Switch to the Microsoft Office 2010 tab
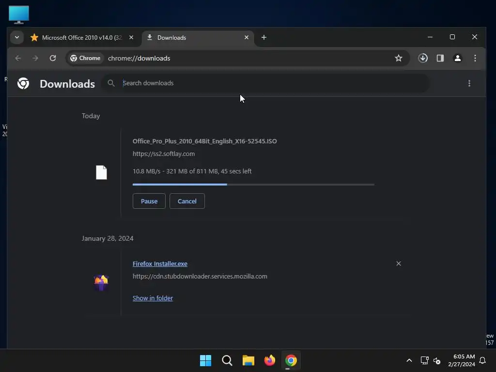The height and width of the screenshot is (372, 496). tap(82, 38)
